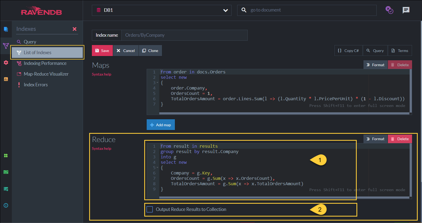422x223 pixels.
Task: Click the database icon beside DB1
Action: [x=99, y=10]
